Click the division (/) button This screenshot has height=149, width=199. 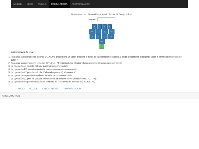pyautogui.click(x=109, y=27)
